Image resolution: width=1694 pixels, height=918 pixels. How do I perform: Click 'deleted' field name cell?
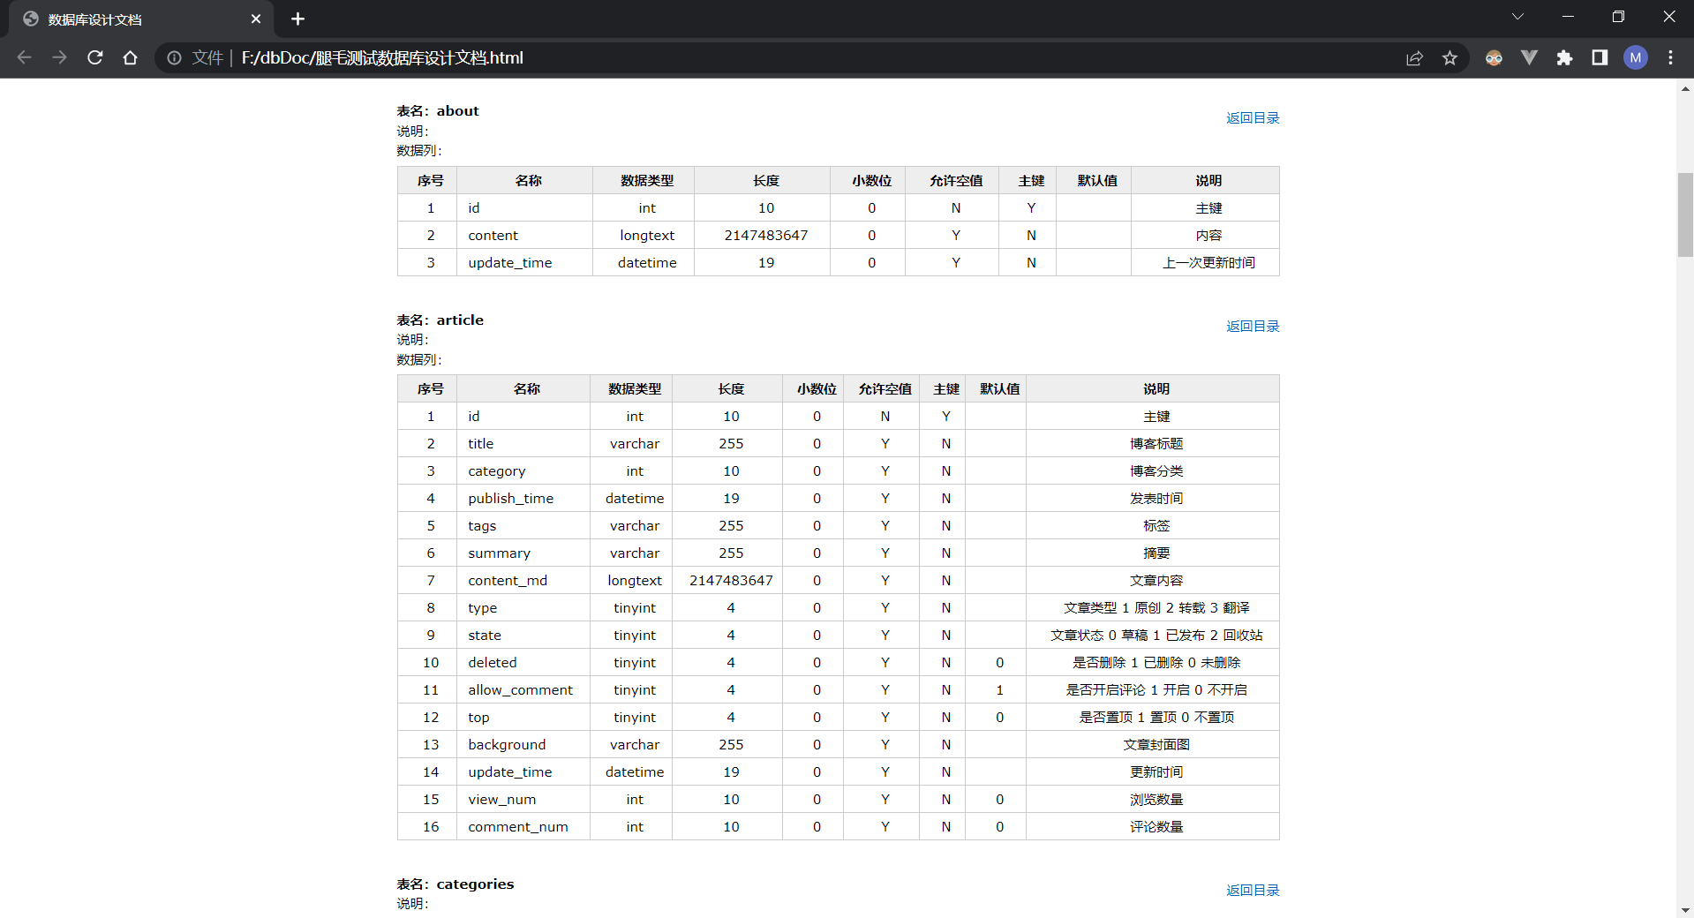[x=523, y=662]
